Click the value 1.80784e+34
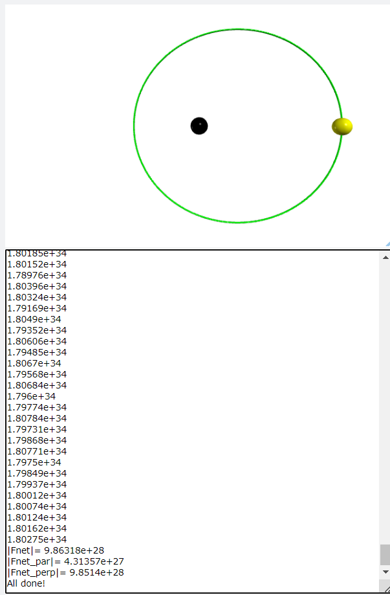 (37, 418)
